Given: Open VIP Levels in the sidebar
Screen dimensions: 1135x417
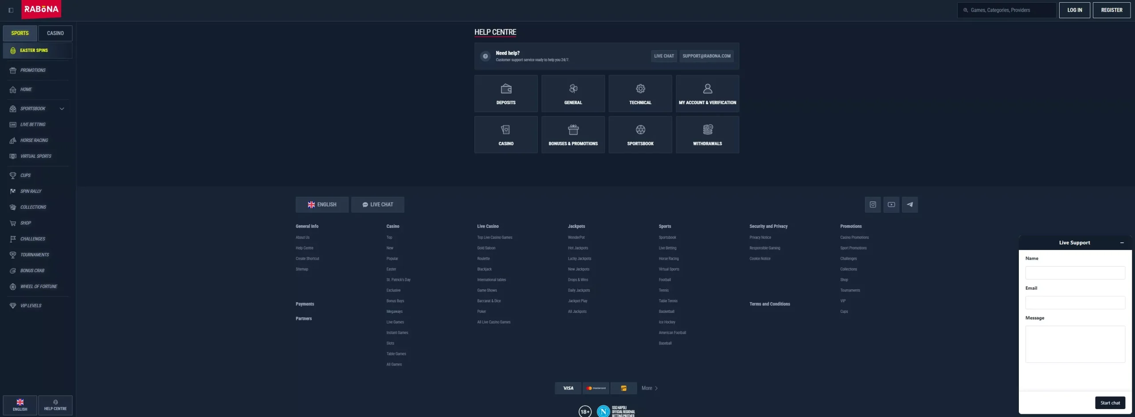Looking at the screenshot, I should (38, 306).
